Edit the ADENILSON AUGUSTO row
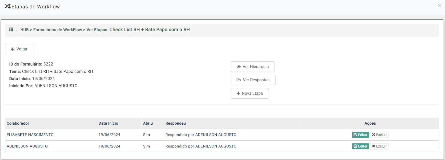Image resolution: width=445 pixels, height=160 pixels. click(360, 146)
